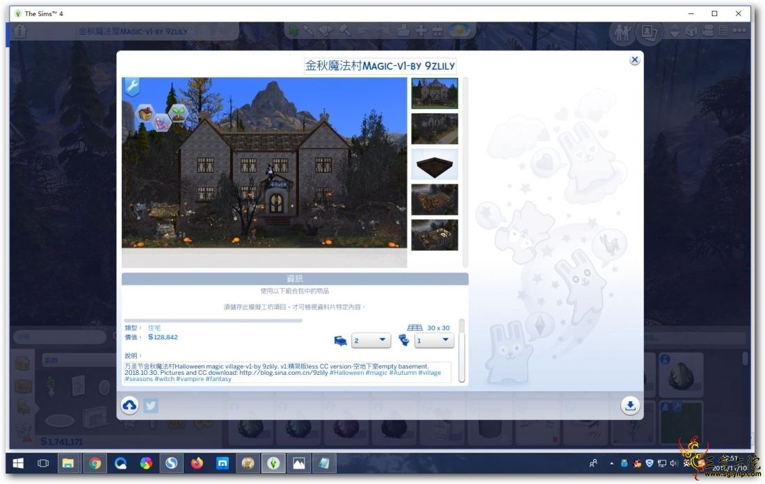765x484 pixels.
Task: Click the lot value §128,842
Action: 163,337
